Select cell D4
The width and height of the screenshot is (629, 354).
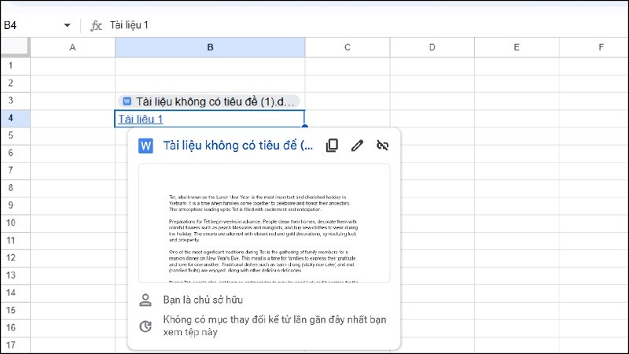432,118
